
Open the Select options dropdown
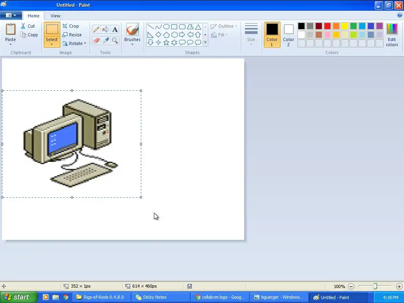click(x=52, y=44)
